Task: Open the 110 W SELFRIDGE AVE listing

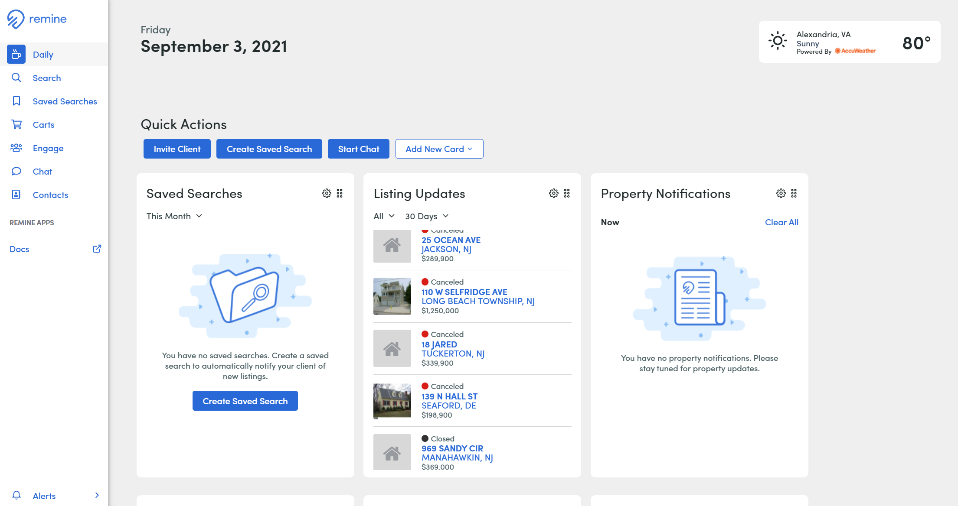Action: [x=464, y=292]
